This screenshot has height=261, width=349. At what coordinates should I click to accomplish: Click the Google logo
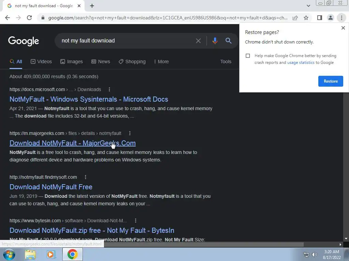24,41
